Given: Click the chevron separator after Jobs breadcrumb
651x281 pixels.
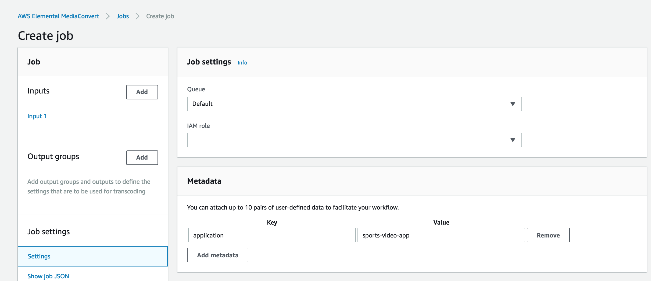Looking at the screenshot, I should [137, 16].
